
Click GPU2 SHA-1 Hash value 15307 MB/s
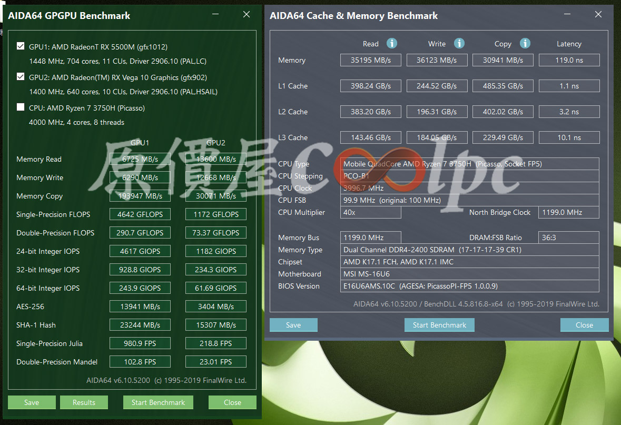point(216,325)
